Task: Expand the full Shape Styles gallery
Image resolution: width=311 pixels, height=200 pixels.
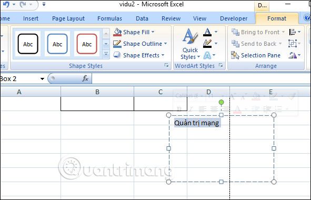Action: click(x=106, y=54)
